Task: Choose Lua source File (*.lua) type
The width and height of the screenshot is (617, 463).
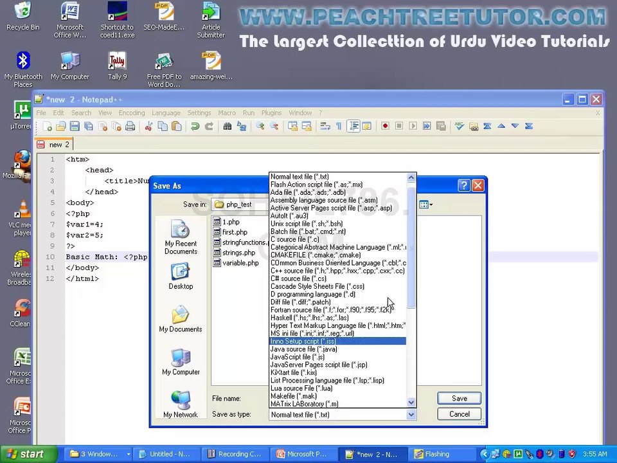Action: 337,388
